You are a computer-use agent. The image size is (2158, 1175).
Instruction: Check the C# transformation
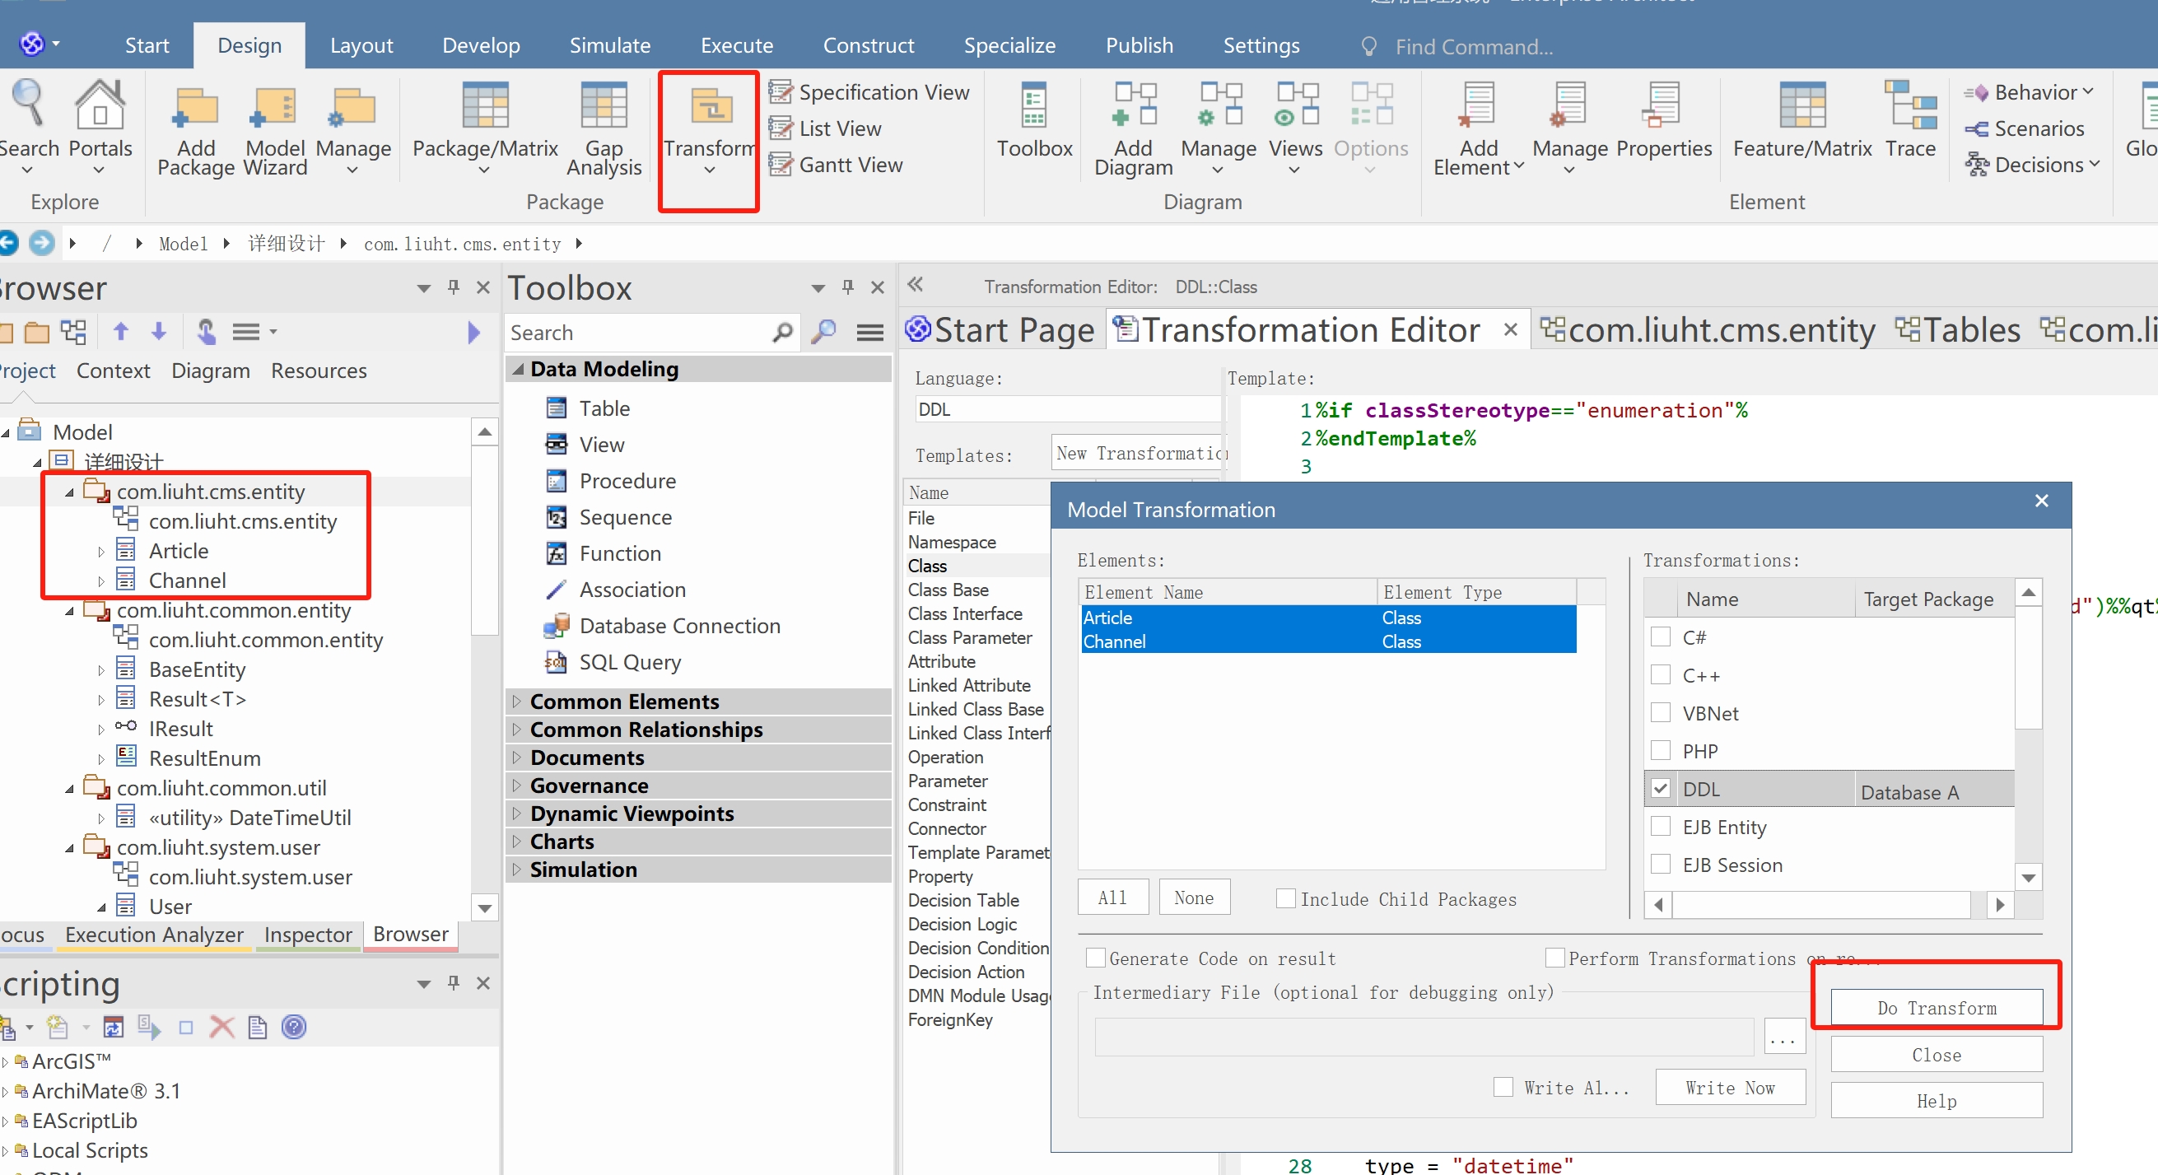[x=1660, y=637]
